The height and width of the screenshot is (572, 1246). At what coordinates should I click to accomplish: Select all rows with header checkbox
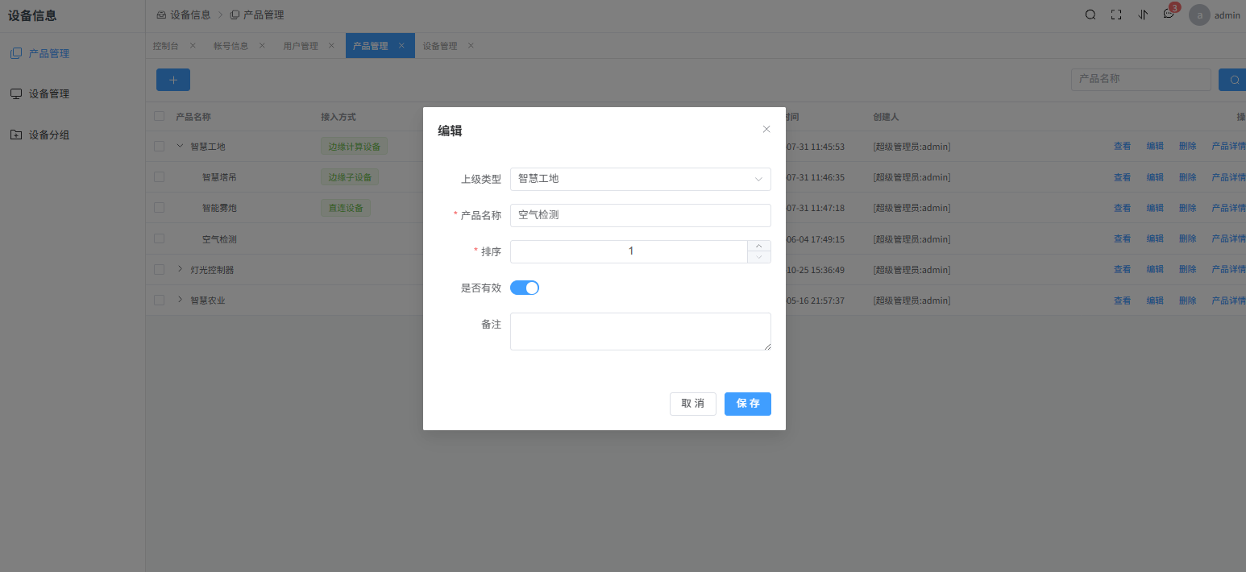pyautogui.click(x=159, y=116)
